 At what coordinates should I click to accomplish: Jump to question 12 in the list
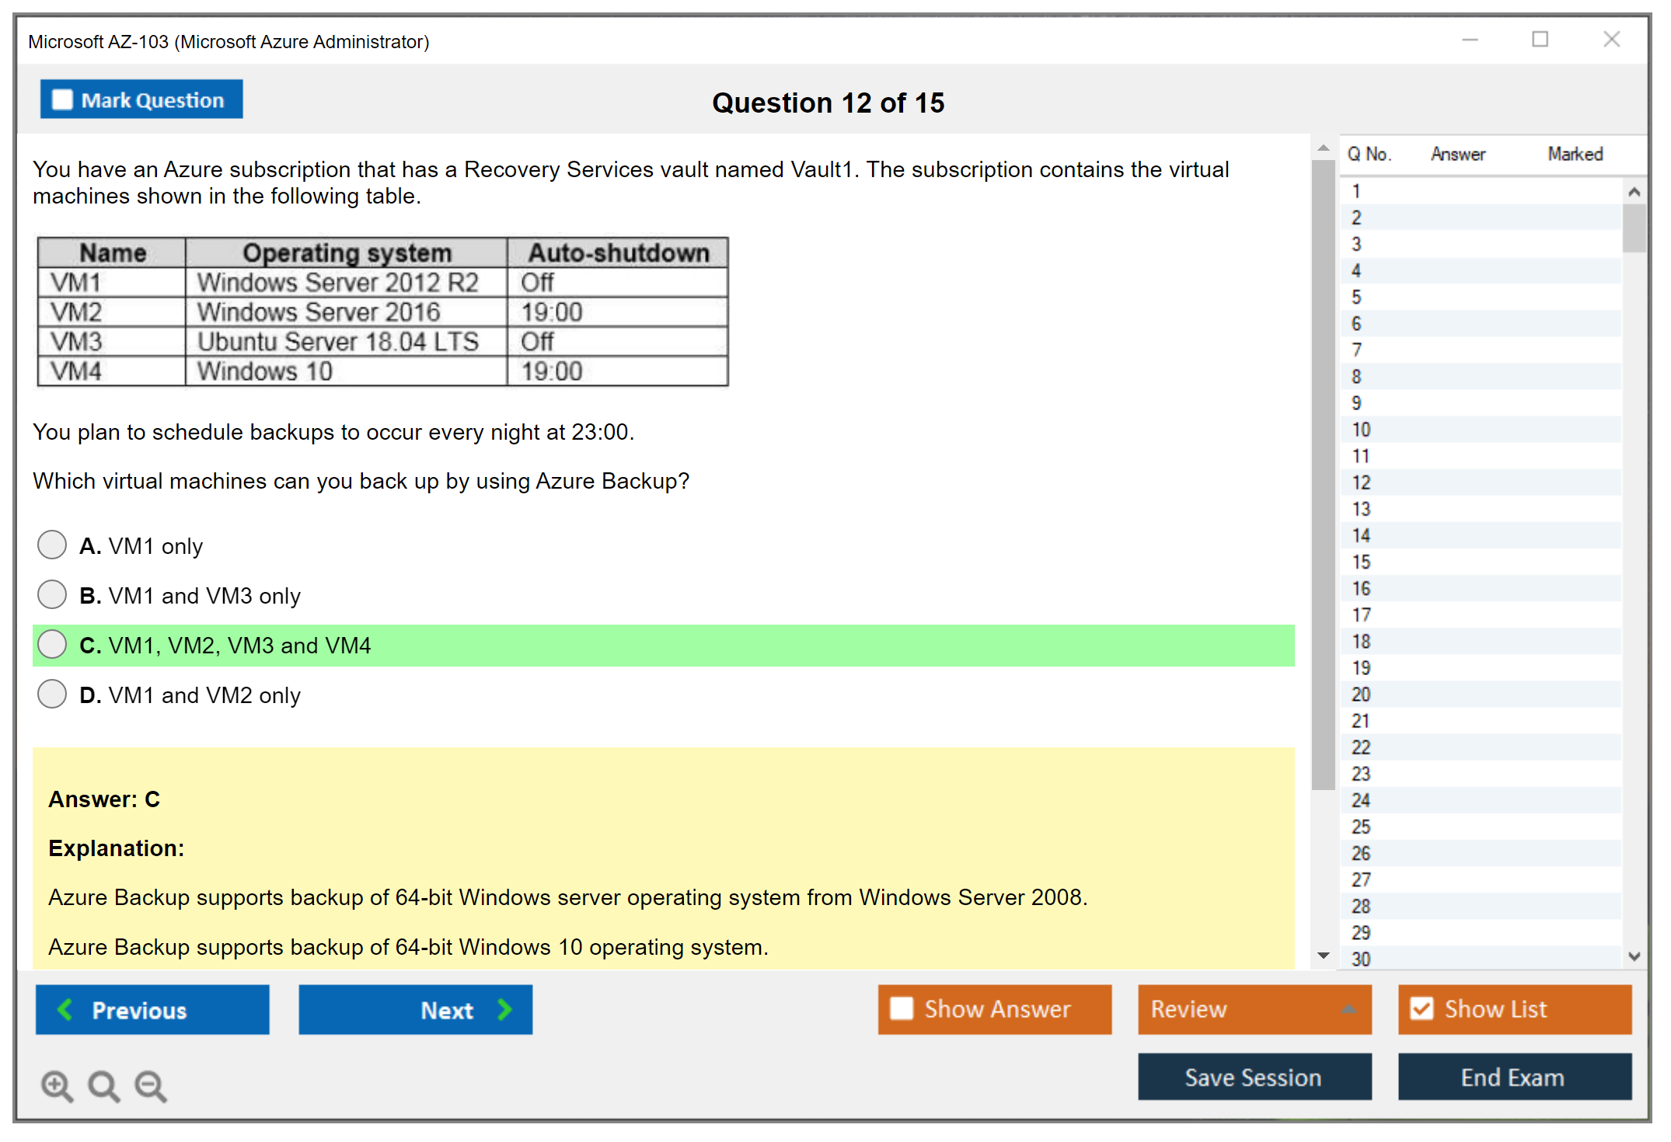(1361, 482)
